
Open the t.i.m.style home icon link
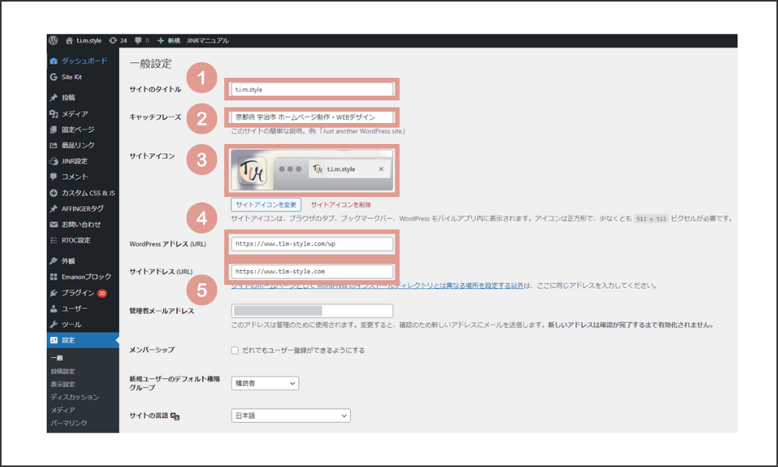pos(69,40)
